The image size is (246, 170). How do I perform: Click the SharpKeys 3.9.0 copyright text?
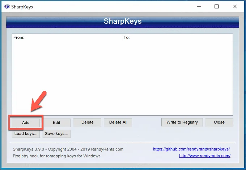pyautogui.click(x=68, y=149)
